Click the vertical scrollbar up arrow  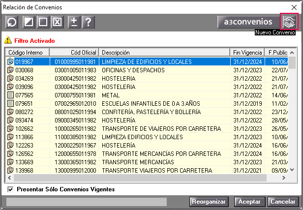(292, 53)
